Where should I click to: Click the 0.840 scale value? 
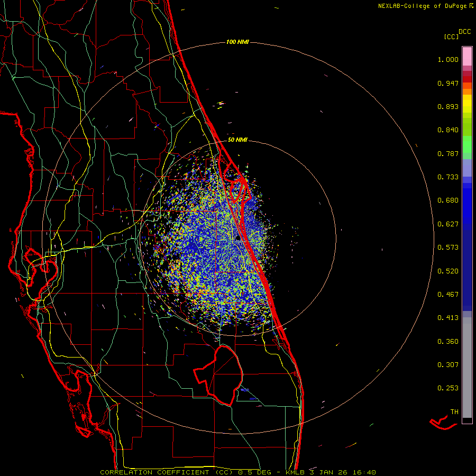point(448,130)
